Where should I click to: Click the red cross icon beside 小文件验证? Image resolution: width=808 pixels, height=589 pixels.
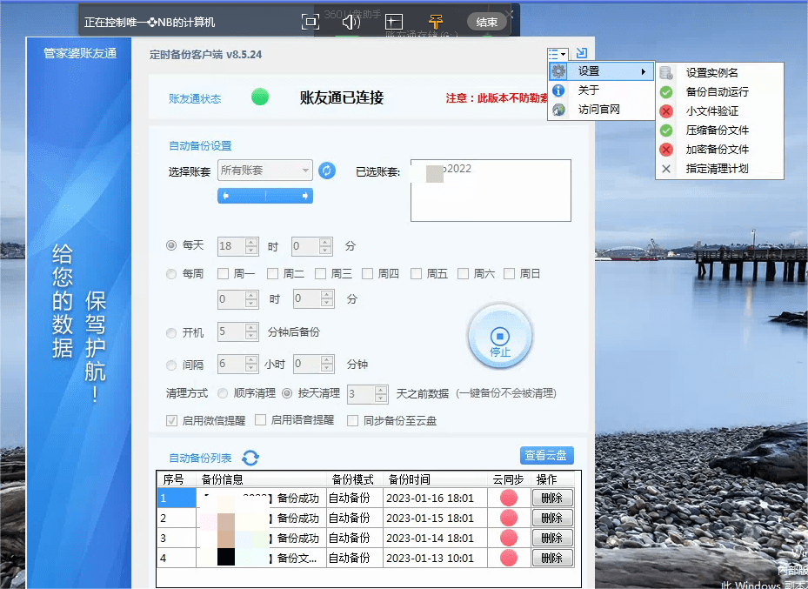[x=666, y=110]
